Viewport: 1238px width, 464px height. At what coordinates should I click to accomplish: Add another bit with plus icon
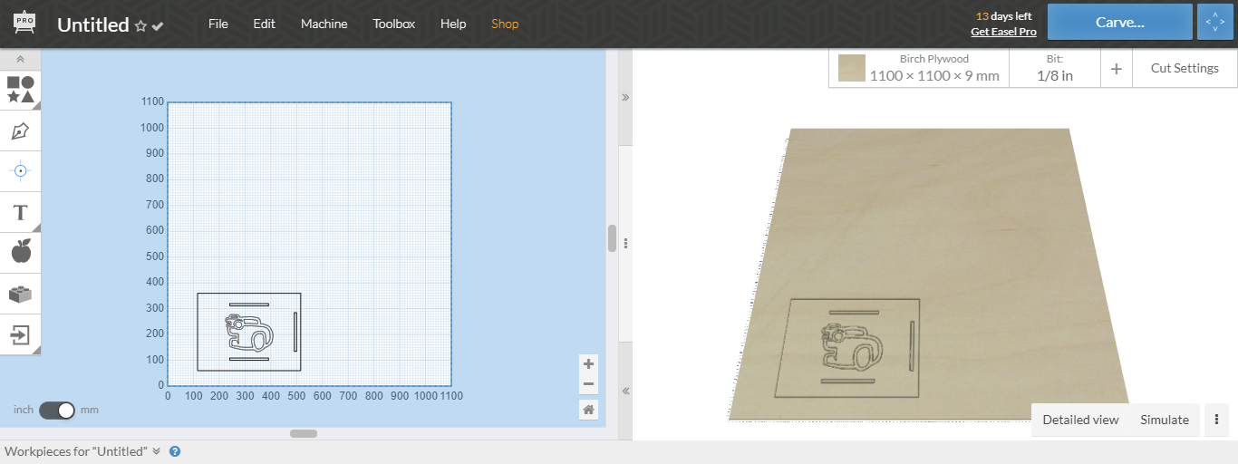(1117, 69)
